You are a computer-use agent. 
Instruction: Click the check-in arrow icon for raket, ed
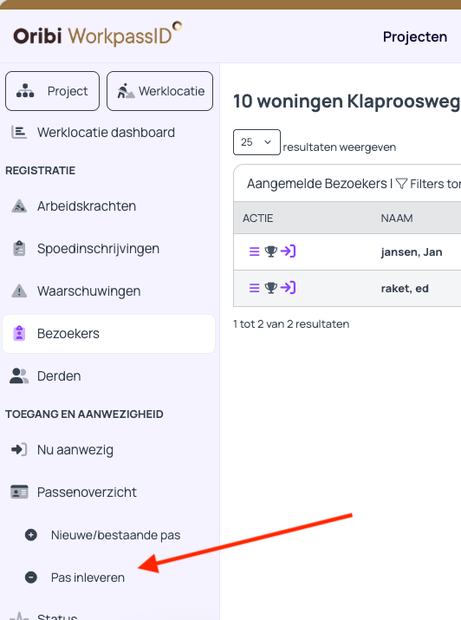tap(288, 288)
